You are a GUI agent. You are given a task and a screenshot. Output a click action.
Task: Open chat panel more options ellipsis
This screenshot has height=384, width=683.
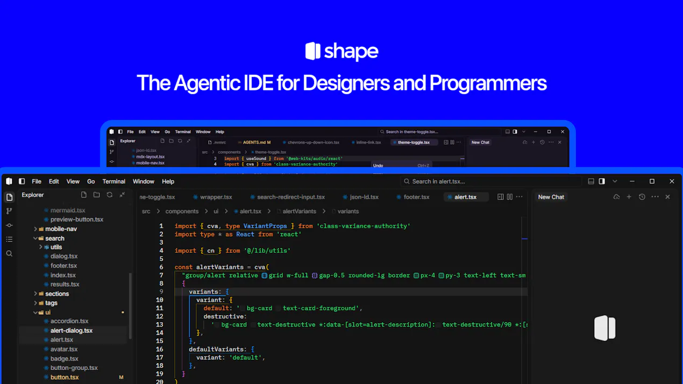point(655,197)
